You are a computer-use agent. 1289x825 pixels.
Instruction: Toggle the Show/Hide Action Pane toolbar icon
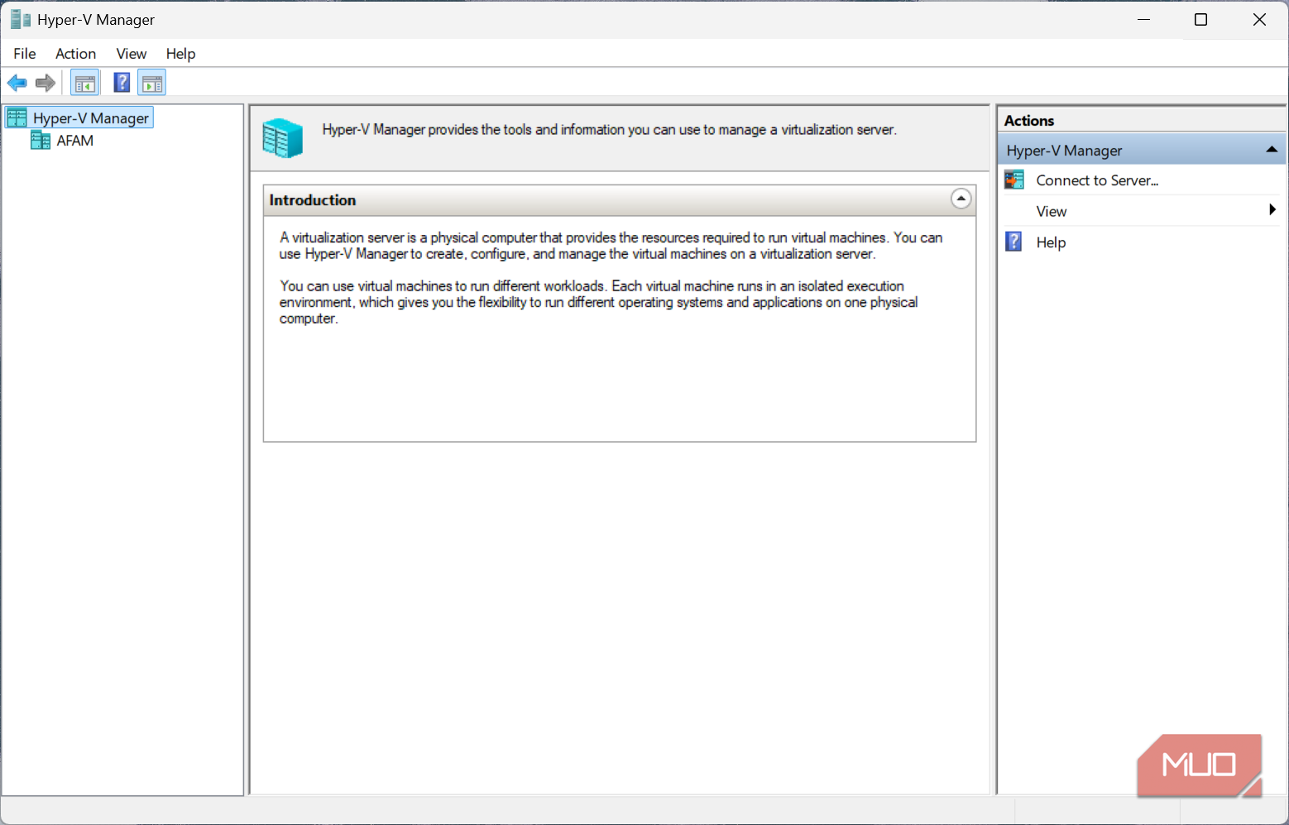(x=152, y=83)
